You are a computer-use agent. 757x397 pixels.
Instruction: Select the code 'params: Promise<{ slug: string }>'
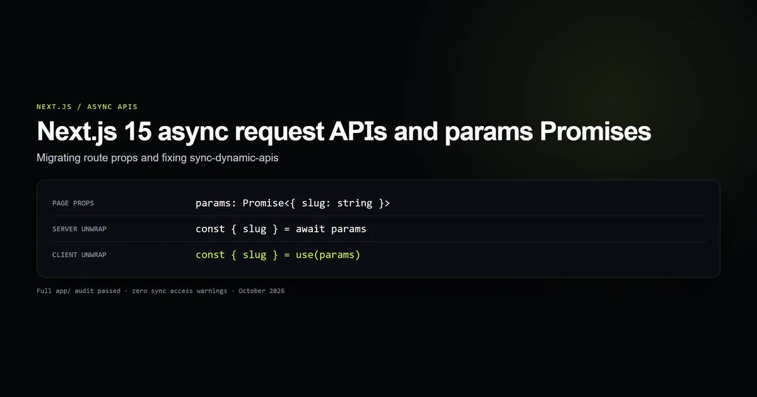click(293, 203)
